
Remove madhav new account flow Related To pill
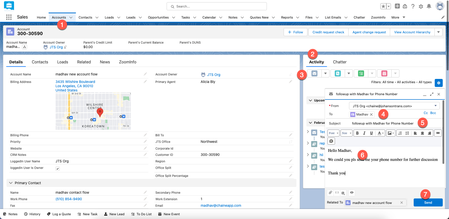(x=402, y=203)
